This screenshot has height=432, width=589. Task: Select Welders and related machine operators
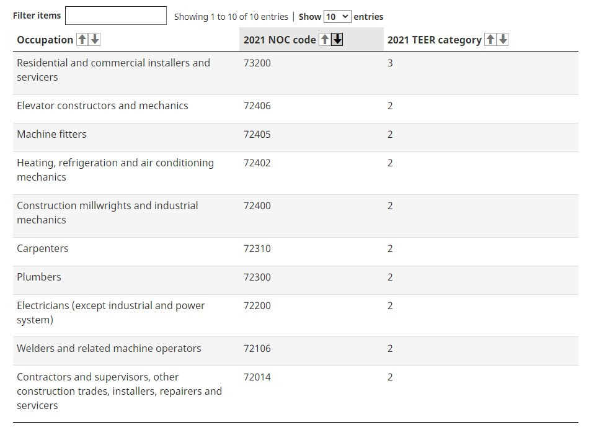pyautogui.click(x=109, y=349)
